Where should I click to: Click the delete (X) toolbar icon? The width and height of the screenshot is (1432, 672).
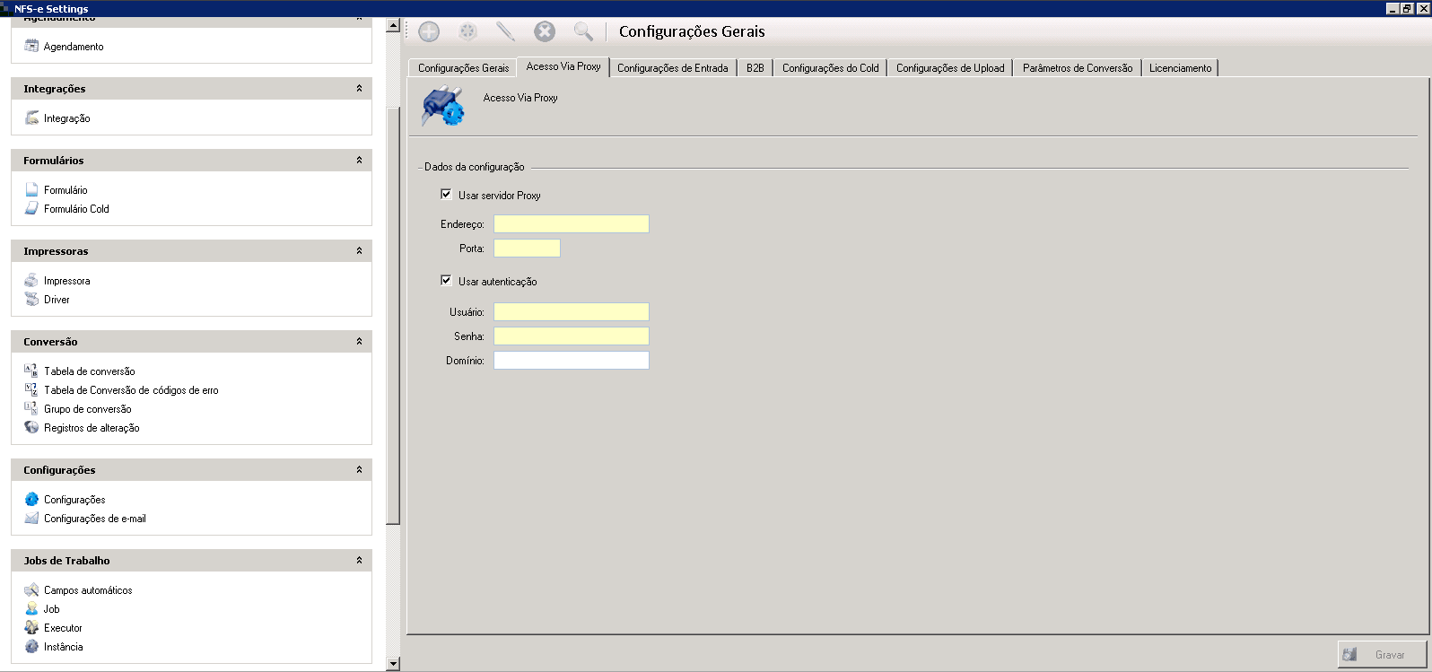[x=545, y=32]
